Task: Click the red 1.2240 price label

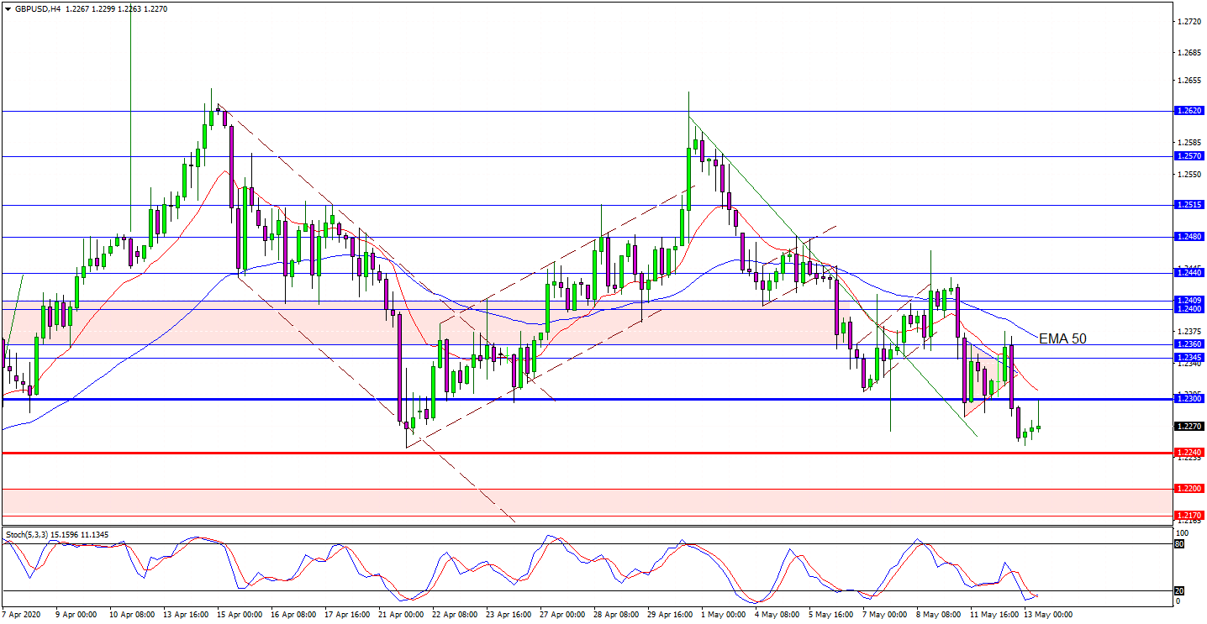Action: tap(1188, 453)
